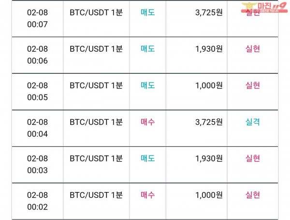The image size is (290, 220).
Task: Click the 02-08 00:07 timestamp cell
Action: point(38,17)
